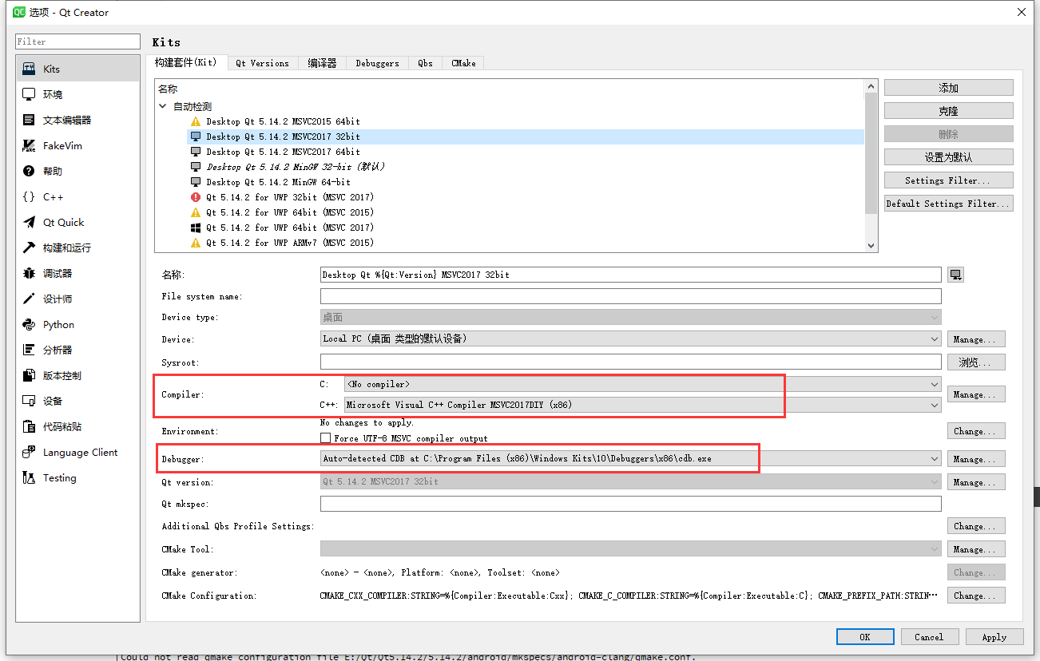Select Desktop Qt 5.14.2 MinGW 32-bit kit
Viewport: 1040px width, 661px height.
tap(296, 167)
